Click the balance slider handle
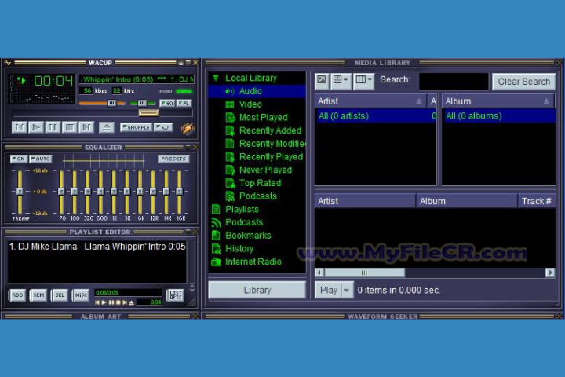Viewport: 565px width, 377px height. 142,103
